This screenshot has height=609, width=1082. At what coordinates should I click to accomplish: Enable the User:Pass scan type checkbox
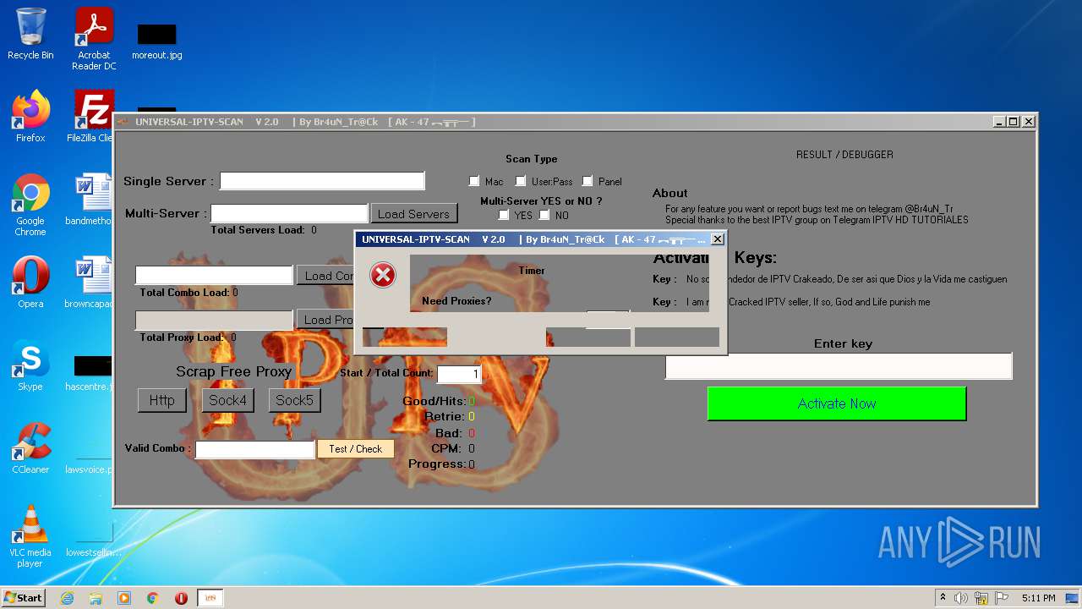[521, 181]
